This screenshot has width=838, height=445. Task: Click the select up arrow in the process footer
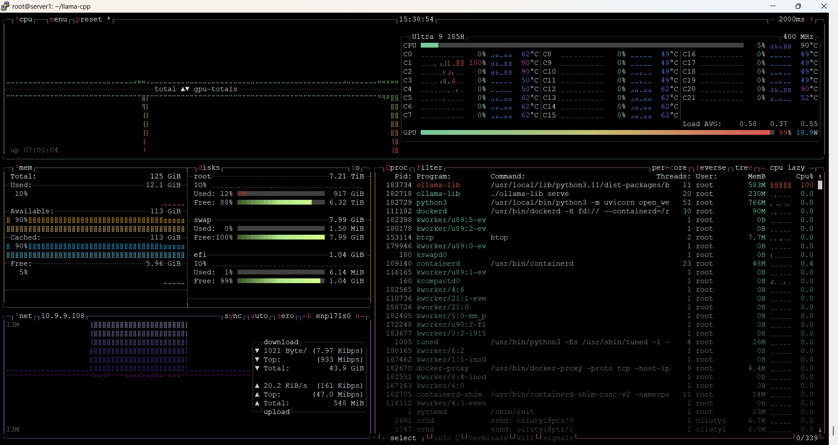(x=384, y=438)
